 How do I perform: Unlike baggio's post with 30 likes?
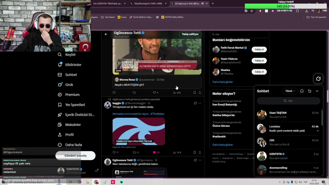click(x=156, y=152)
